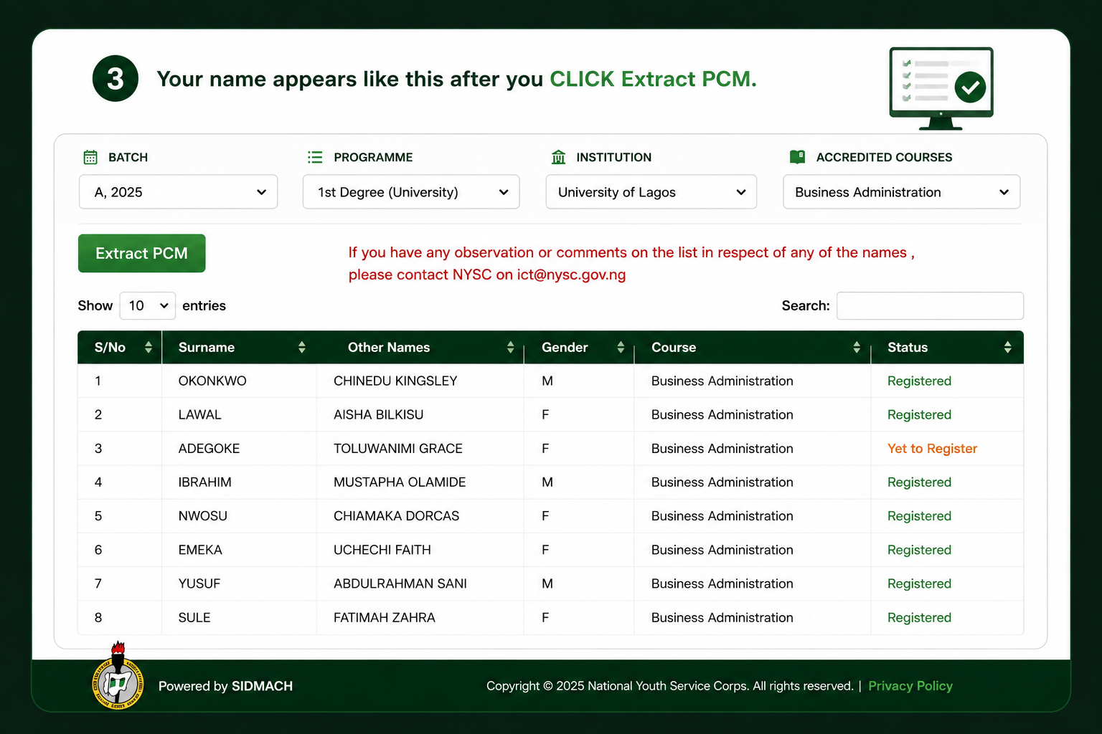Click the list icon beside PROGRAMME
Viewport: 1102px width, 734px height.
tap(315, 157)
